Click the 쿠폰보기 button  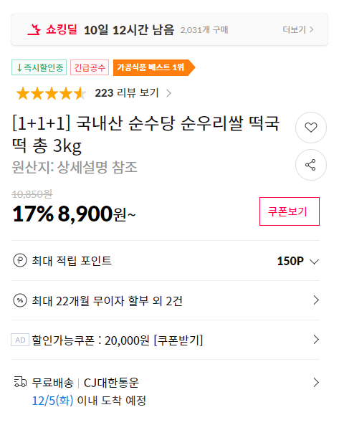point(290,211)
